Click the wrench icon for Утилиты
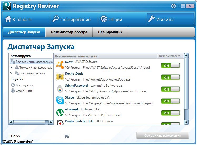This screenshot has height=145, width=197. [x=151, y=19]
